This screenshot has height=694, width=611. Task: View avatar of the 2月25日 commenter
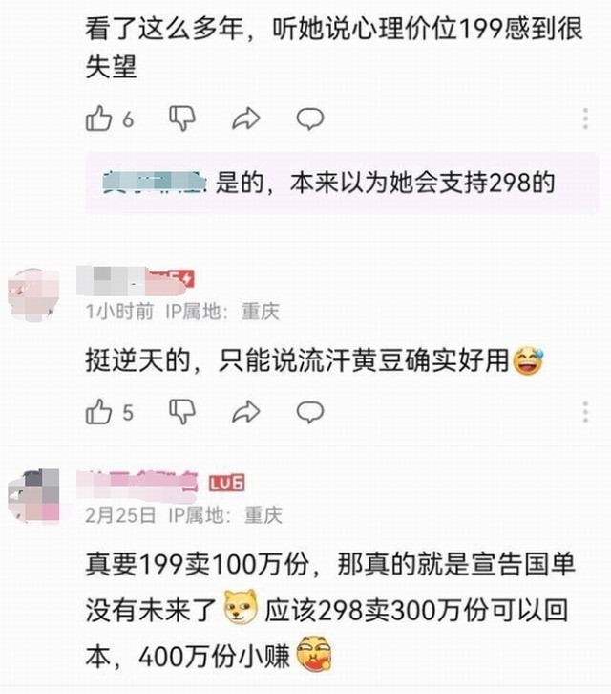(x=34, y=496)
